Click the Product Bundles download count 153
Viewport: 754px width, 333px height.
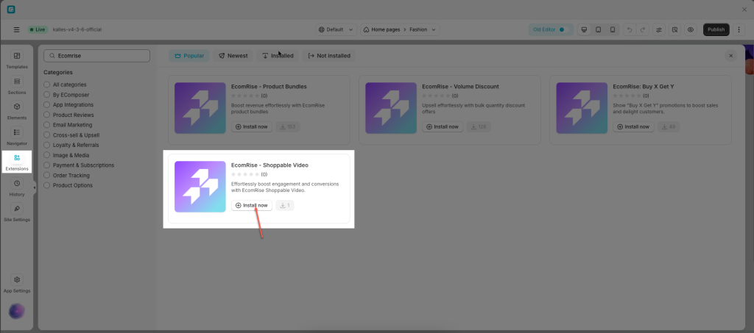pos(288,126)
